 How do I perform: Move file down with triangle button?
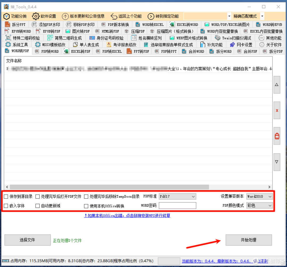click(x=277, y=162)
